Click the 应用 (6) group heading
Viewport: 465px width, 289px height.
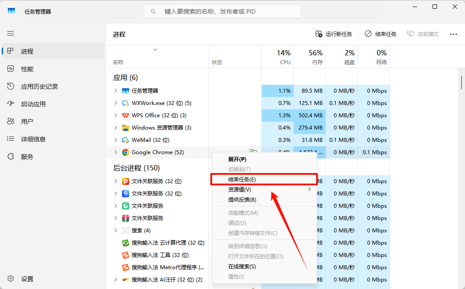(126, 78)
